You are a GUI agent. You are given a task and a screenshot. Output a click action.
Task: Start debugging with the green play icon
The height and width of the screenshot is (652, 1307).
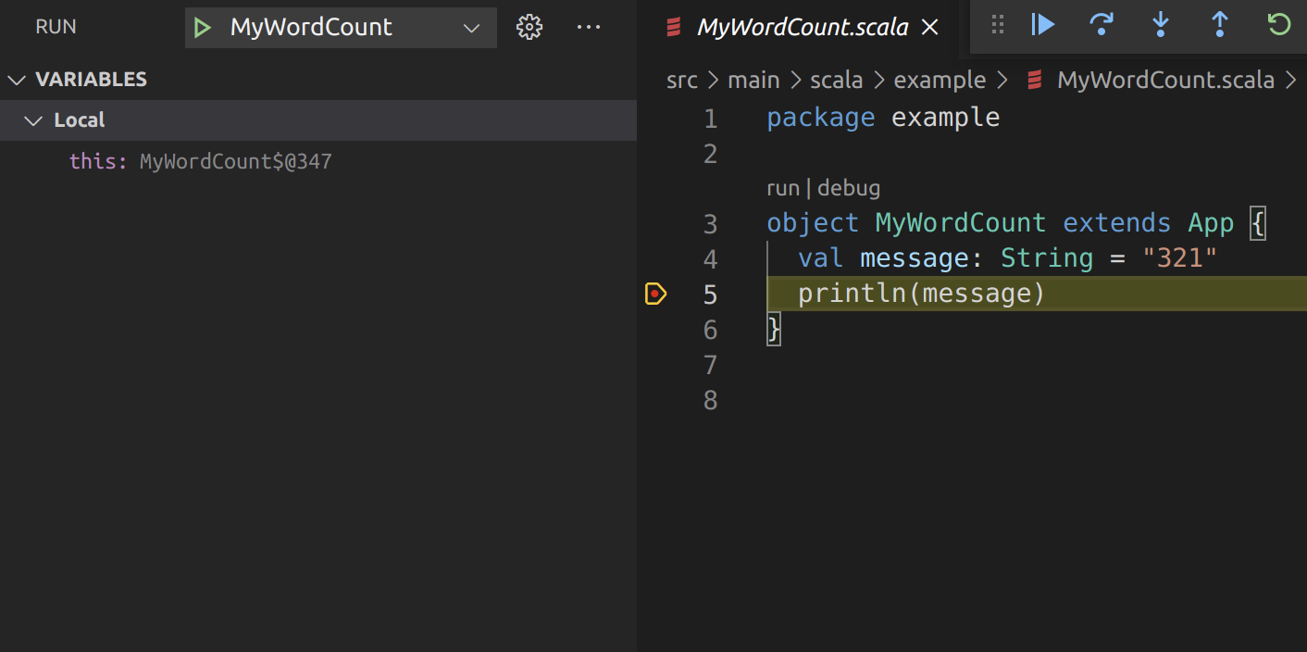point(203,27)
